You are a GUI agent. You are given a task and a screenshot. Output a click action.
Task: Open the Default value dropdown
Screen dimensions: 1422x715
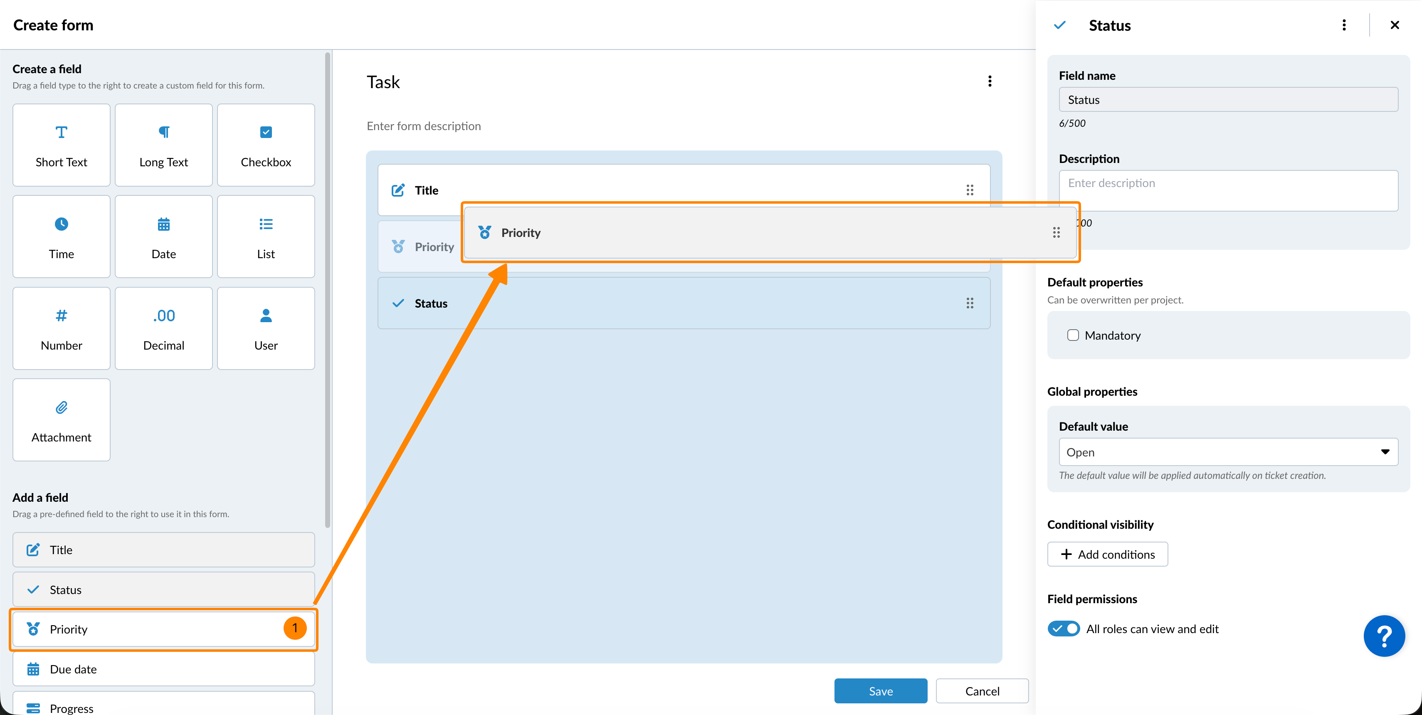click(x=1228, y=452)
